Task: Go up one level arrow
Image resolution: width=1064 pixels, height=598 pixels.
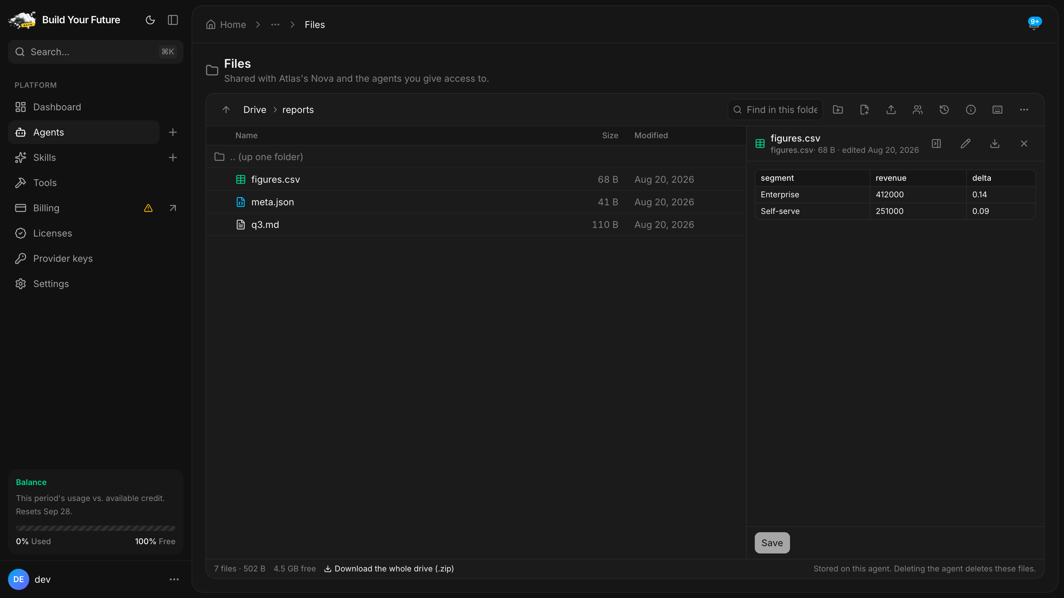Action: tap(226, 109)
